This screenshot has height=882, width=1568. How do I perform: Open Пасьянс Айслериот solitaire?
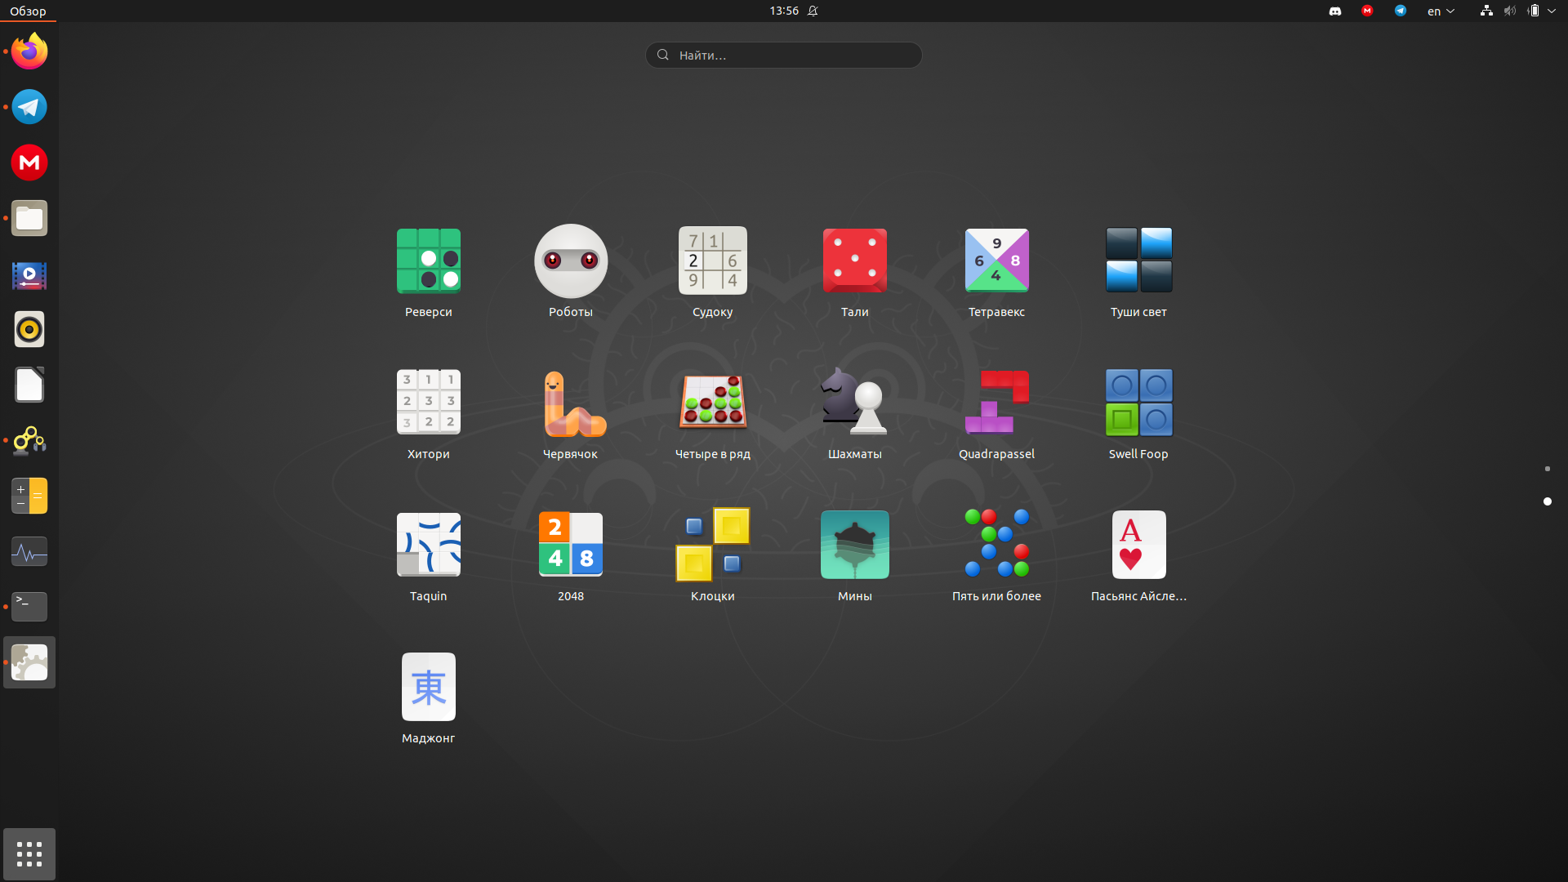point(1138,557)
